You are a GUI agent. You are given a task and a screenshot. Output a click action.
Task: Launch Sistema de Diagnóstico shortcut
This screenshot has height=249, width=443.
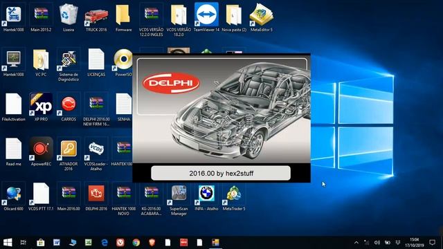(69, 66)
